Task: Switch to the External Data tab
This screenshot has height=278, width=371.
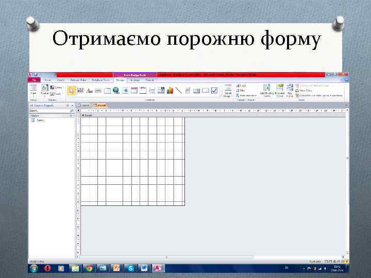Action: coord(78,80)
